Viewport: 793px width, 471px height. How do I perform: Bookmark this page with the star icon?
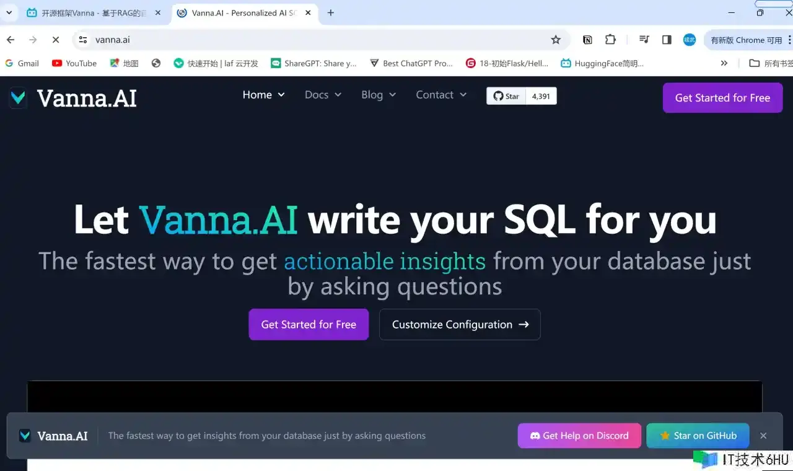556,40
